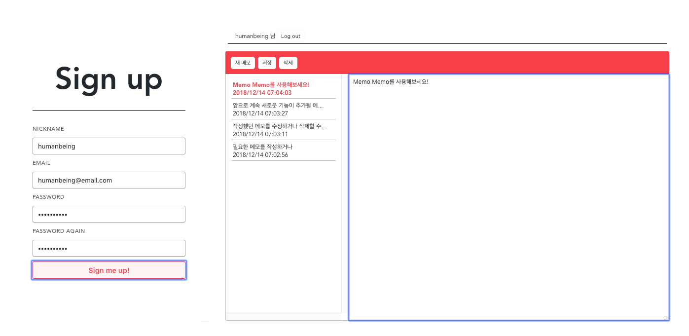Select the 'Memo Memo를 사용해보세요!' memo
Screen dimensions: 689x336
point(284,88)
